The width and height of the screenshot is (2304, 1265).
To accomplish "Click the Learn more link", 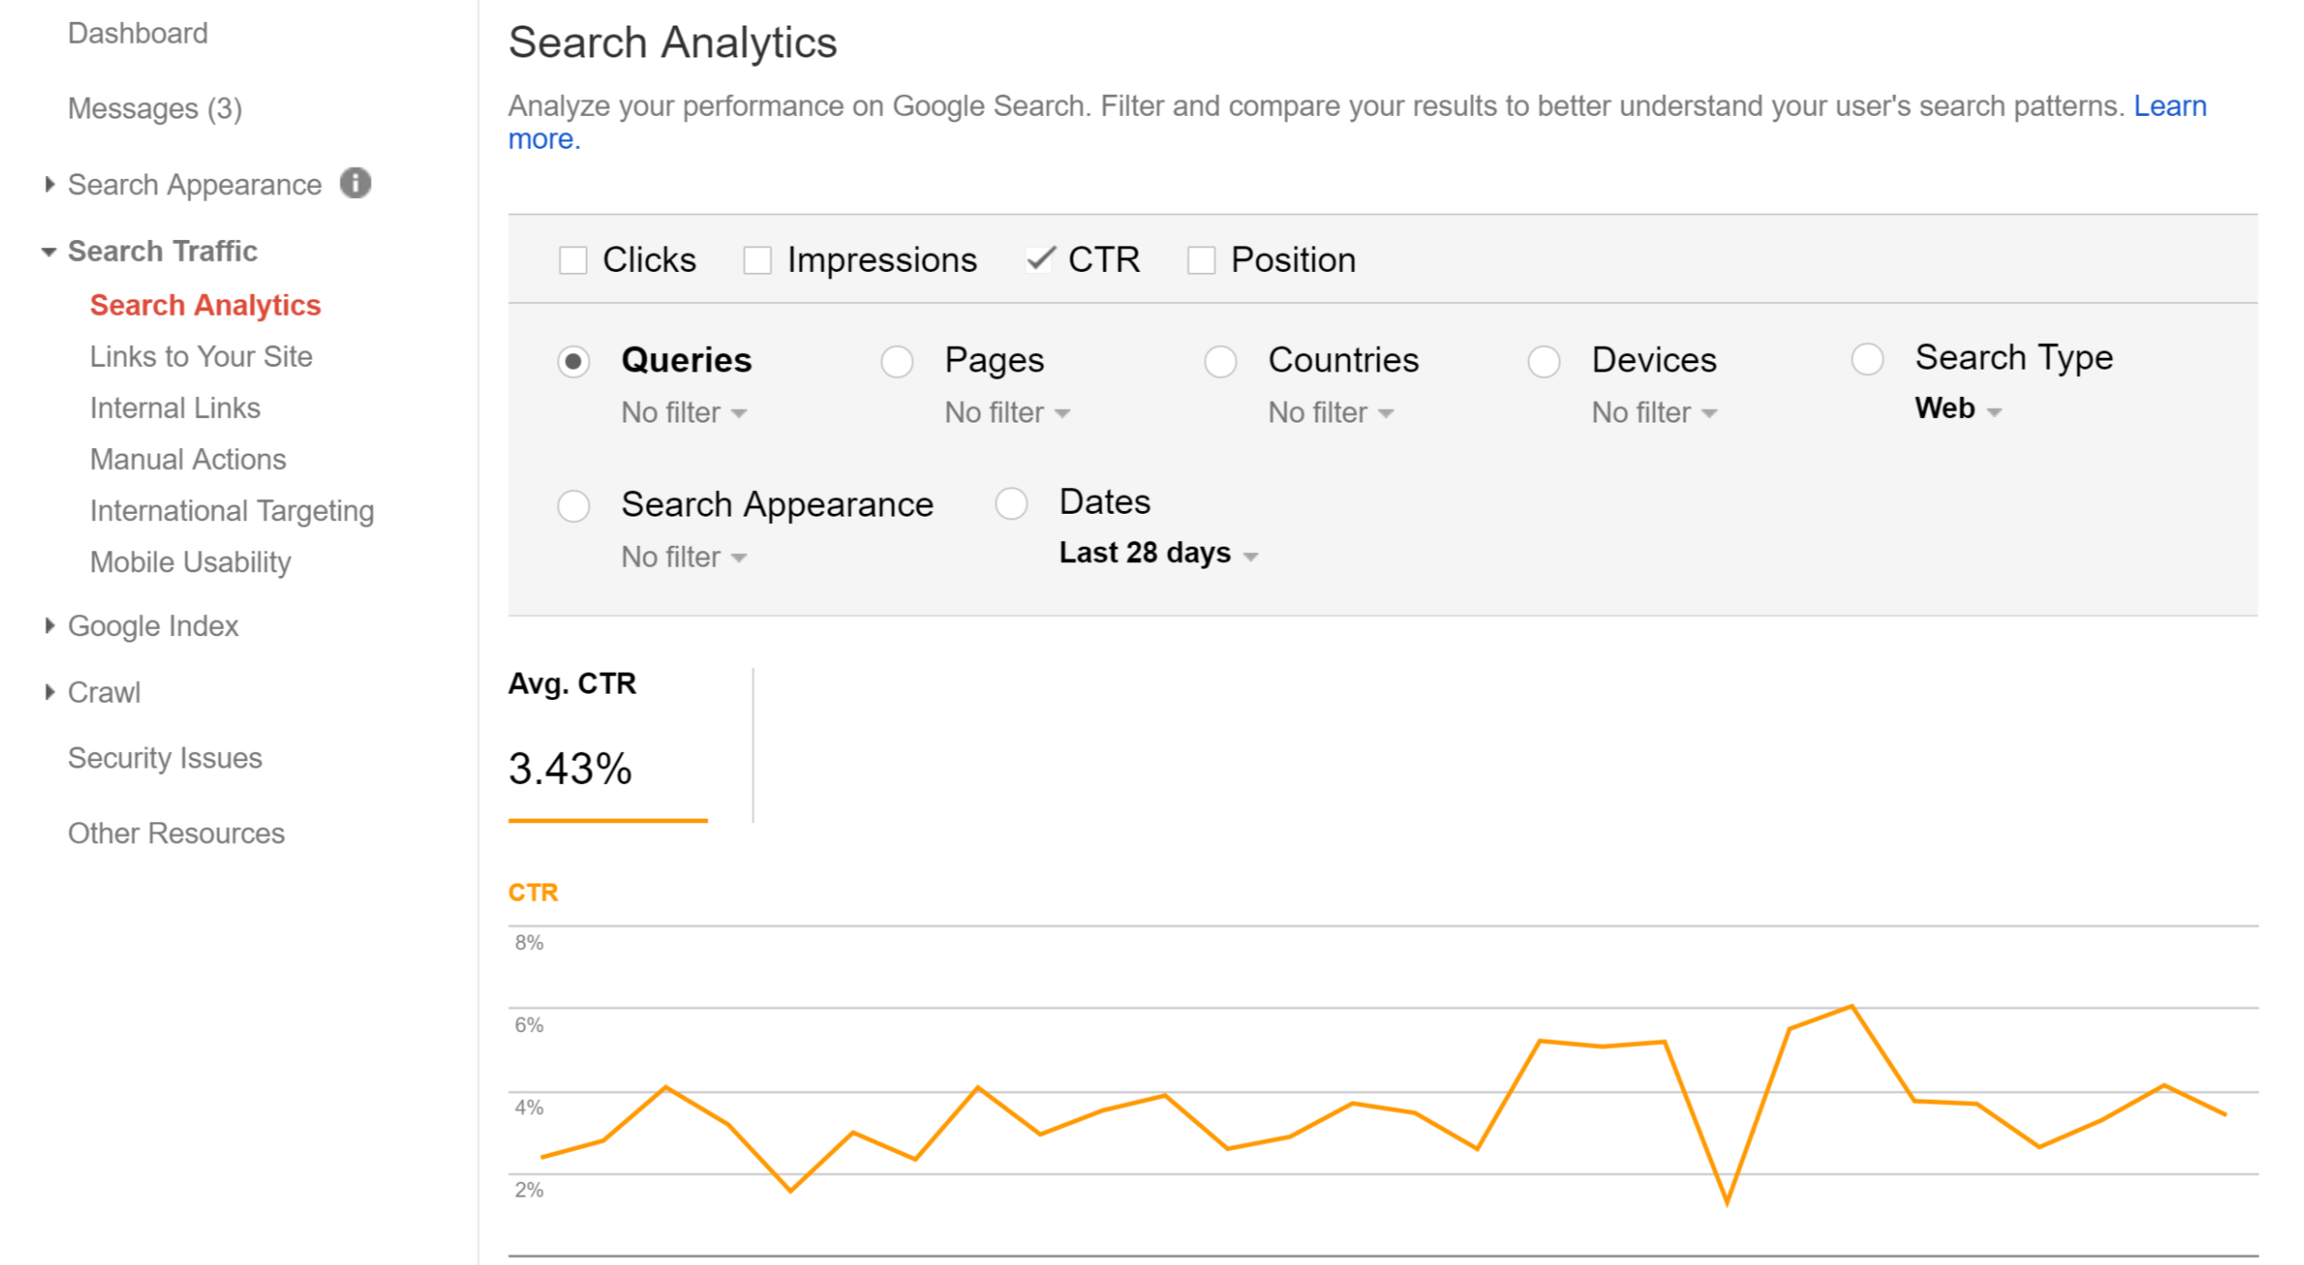I will 2171,106.
